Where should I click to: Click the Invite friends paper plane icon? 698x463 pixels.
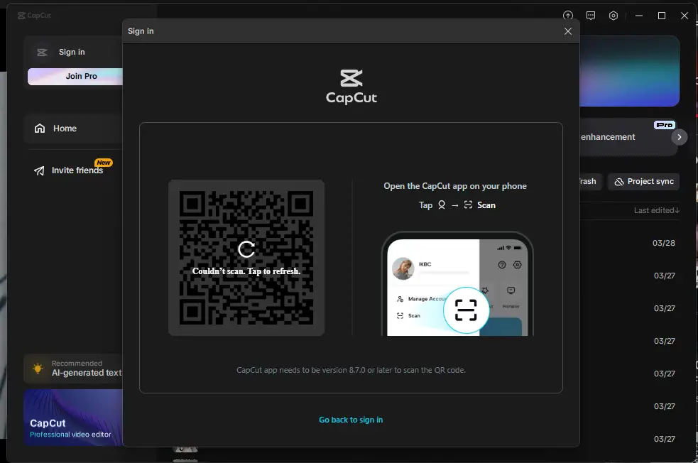pos(39,170)
